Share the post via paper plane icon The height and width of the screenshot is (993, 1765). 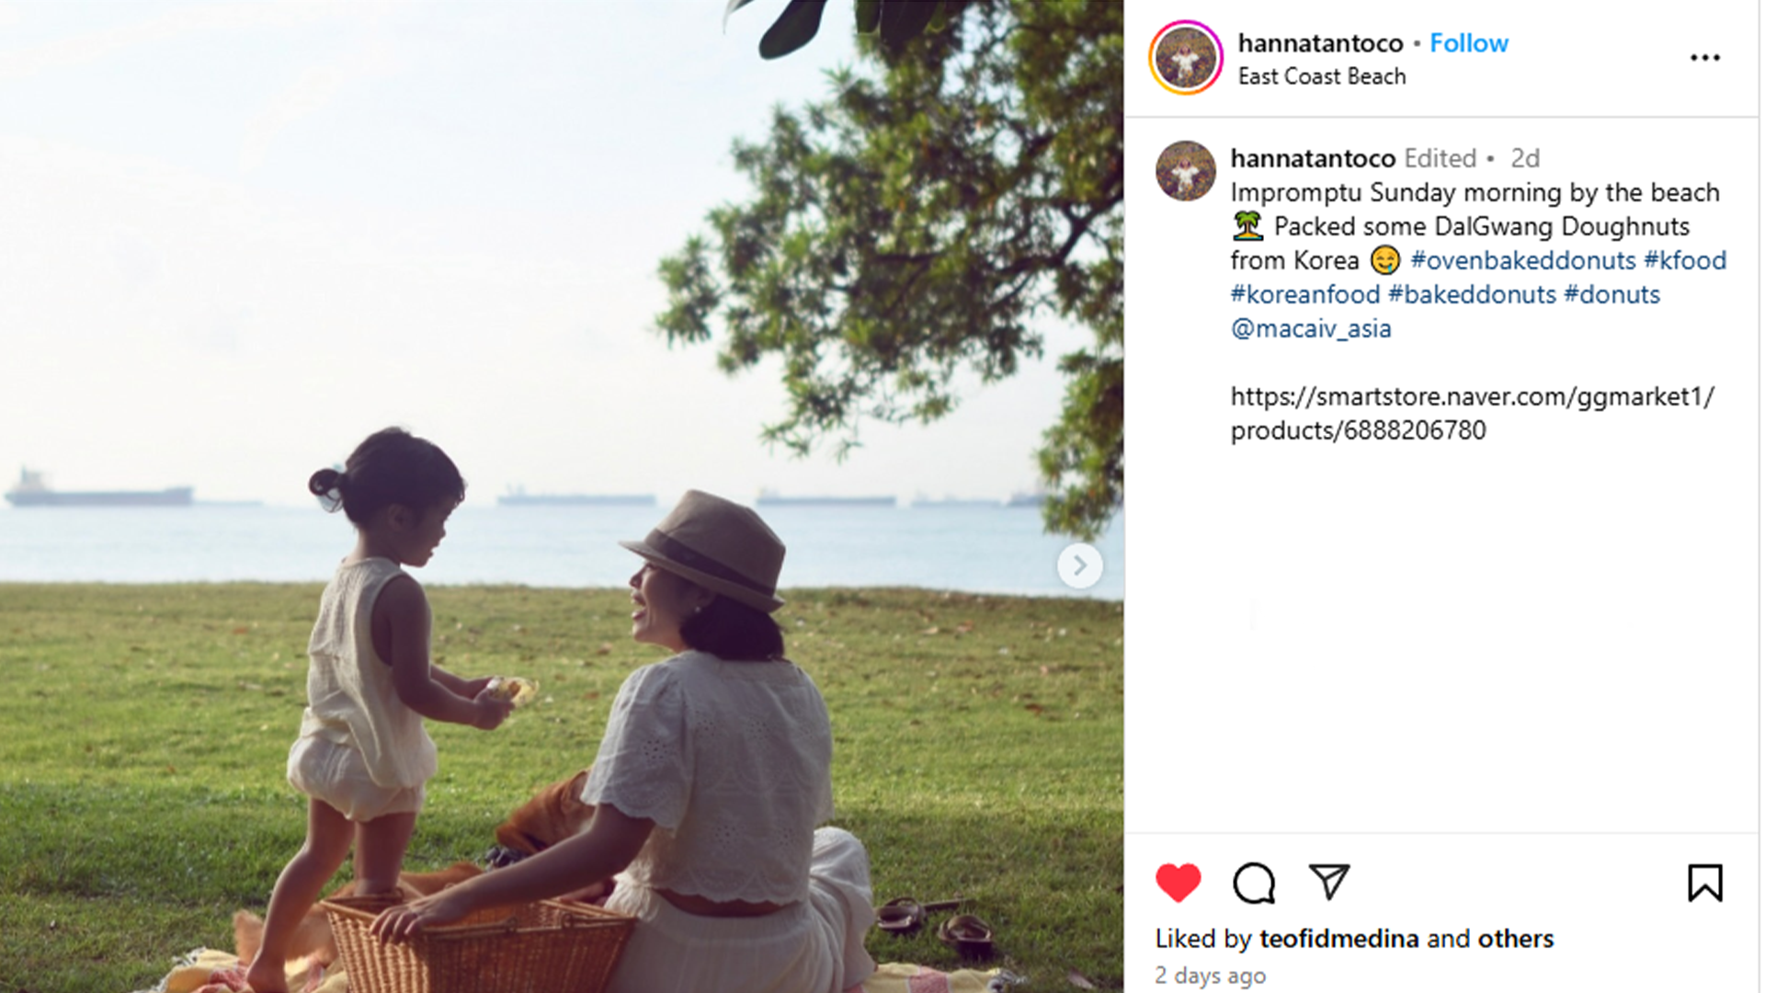1329,882
